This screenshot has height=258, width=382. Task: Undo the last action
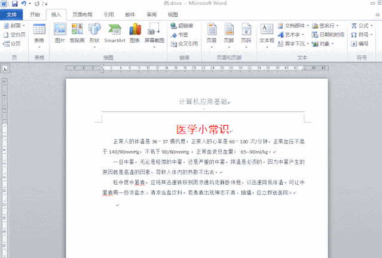pyautogui.click(x=24, y=4)
